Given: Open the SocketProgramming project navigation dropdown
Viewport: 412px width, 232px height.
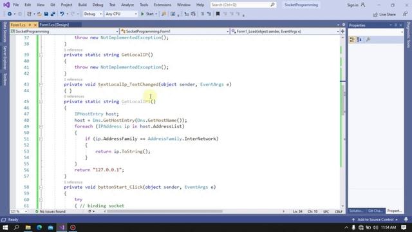Looking at the screenshot, I should (x=117, y=32).
